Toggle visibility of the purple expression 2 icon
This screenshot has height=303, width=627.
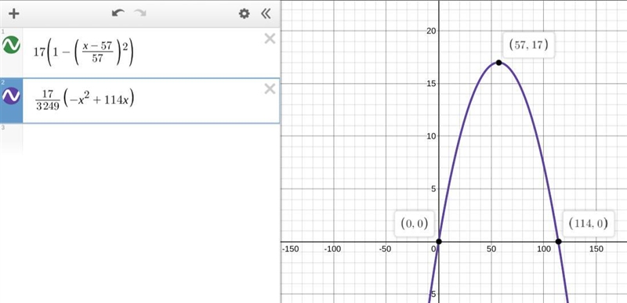pyautogui.click(x=11, y=96)
